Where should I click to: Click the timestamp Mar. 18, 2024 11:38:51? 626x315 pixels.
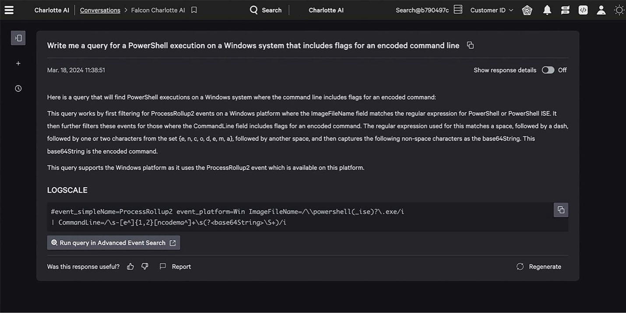click(76, 70)
